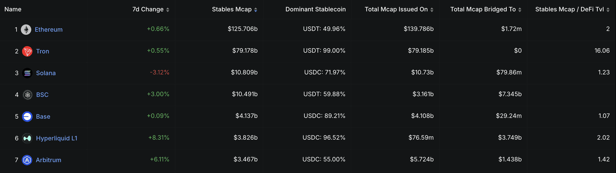Screen dimensions: 616x173
Task: Click the red Tron logo icon
Action: point(27,51)
